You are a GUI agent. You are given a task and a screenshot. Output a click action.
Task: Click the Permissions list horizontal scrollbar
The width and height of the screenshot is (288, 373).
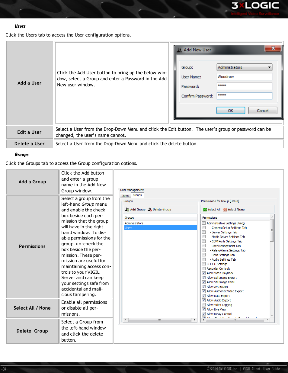(x=235, y=320)
